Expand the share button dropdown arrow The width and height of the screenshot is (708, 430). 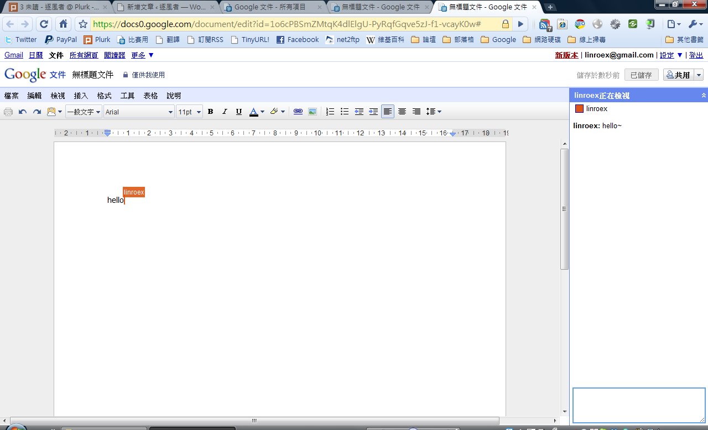pyautogui.click(x=699, y=75)
